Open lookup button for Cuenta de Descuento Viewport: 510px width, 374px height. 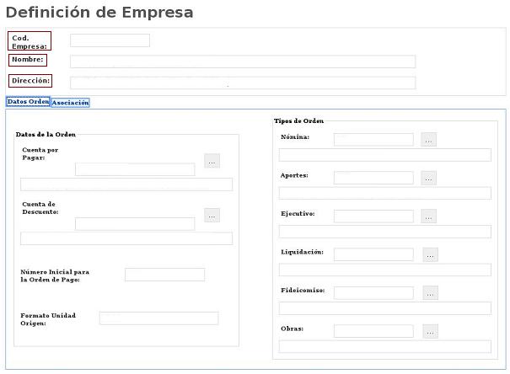[212, 216]
